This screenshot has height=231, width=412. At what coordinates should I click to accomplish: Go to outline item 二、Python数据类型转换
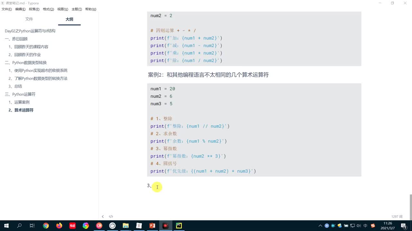pyautogui.click(x=26, y=63)
